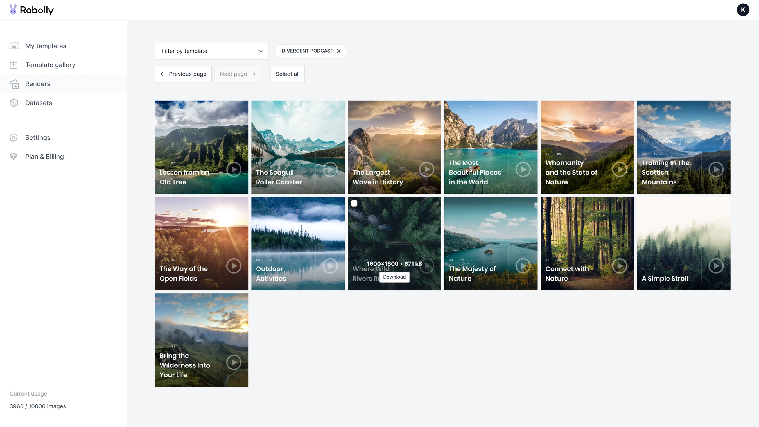Open My templates via its image icon
759x427 pixels.
(x=13, y=46)
